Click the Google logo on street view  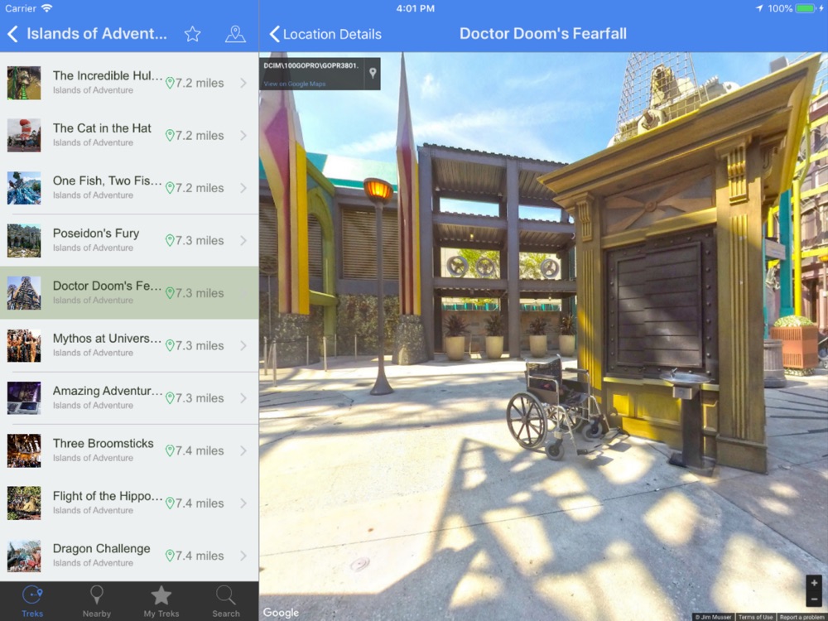pyautogui.click(x=281, y=612)
